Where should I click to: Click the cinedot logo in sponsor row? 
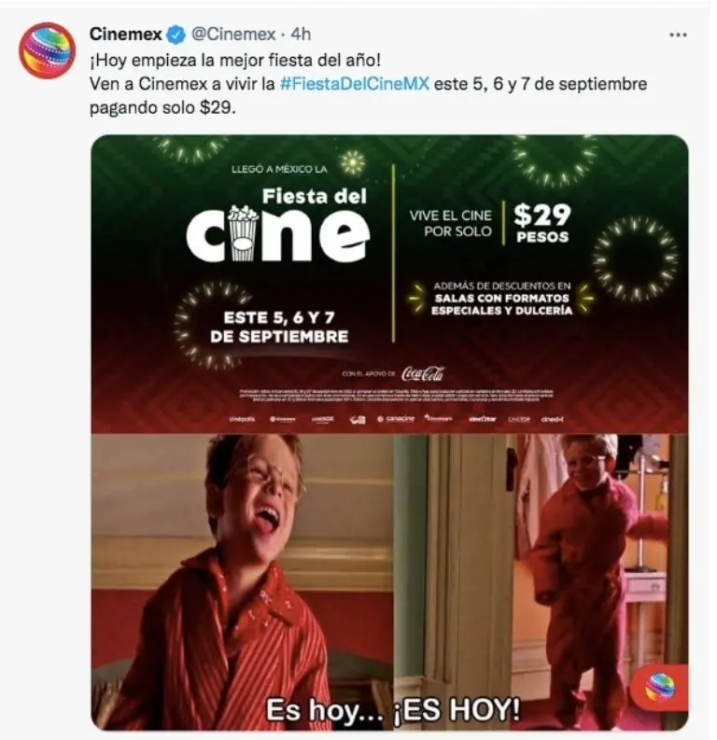click(x=552, y=419)
